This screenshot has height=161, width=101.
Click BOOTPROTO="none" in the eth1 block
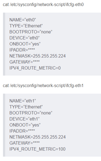[31, 113]
